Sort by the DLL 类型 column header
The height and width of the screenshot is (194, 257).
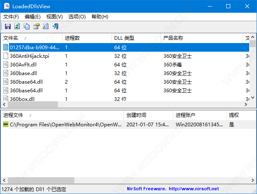coord(136,38)
